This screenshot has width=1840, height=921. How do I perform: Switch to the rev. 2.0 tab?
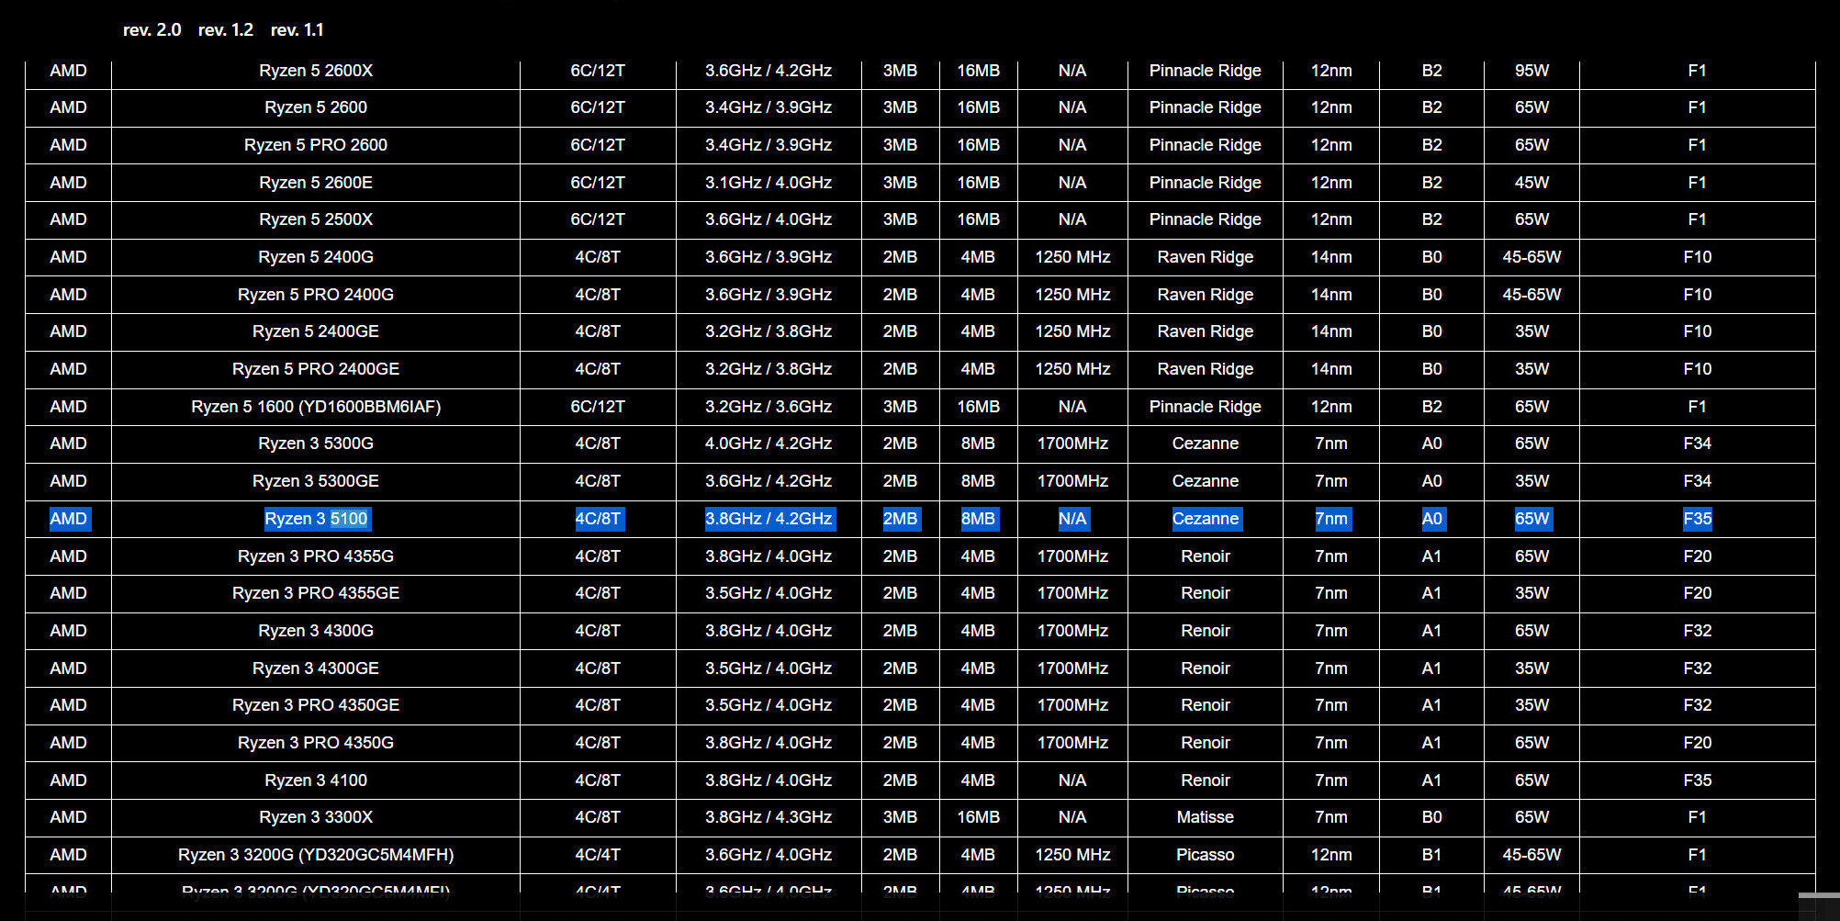(151, 30)
